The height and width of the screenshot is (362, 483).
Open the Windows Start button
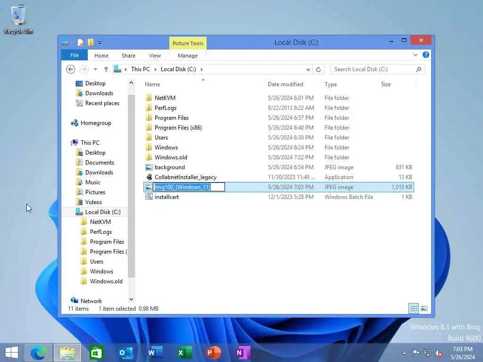tap(12, 353)
